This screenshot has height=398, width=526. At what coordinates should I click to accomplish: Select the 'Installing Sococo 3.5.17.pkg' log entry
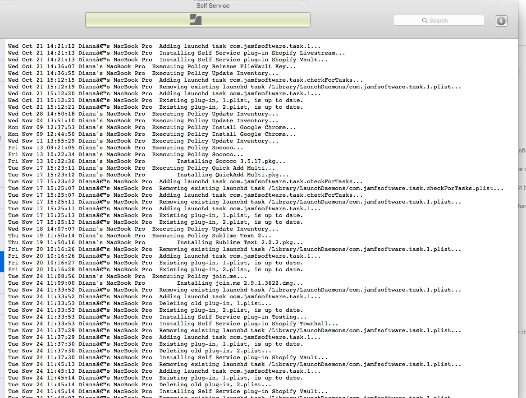[x=146, y=161]
